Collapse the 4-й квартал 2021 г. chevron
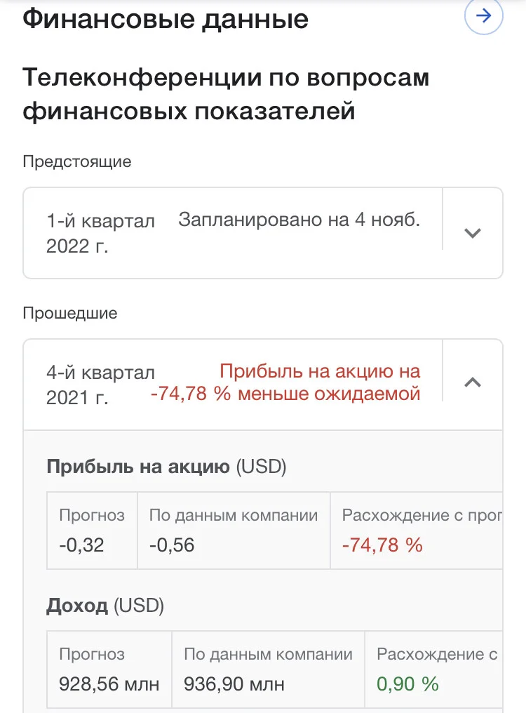 pyautogui.click(x=473, y=382)
